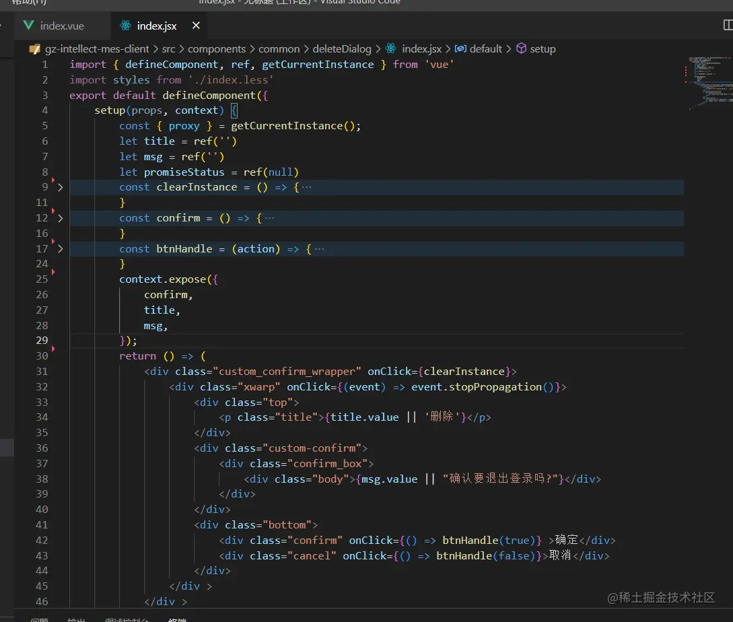Click the cube icon beside 'setup' breadcrumb
This screenshot has width=733, height=622.
click(x=522, y=49)
